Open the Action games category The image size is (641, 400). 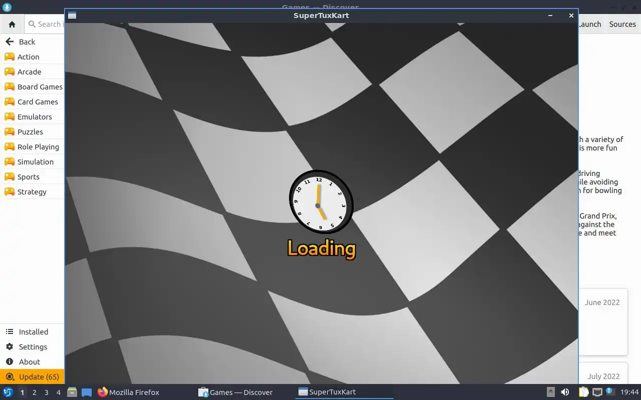pyautogui.click(x=32, y=57)
